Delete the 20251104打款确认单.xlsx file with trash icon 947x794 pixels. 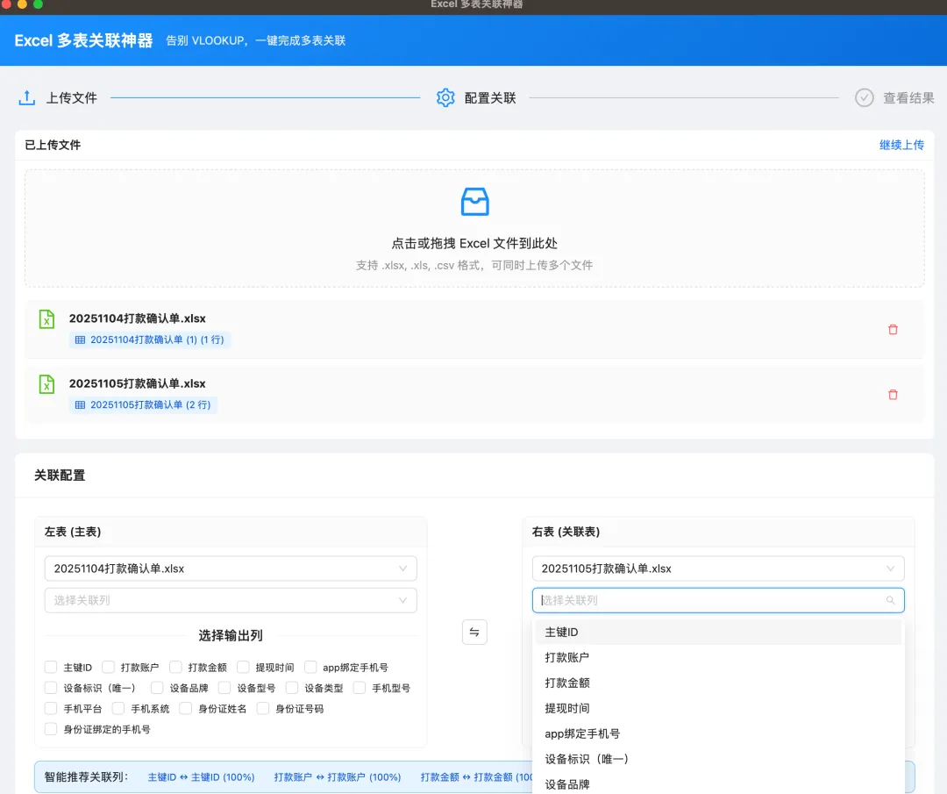tap(893, 329)
